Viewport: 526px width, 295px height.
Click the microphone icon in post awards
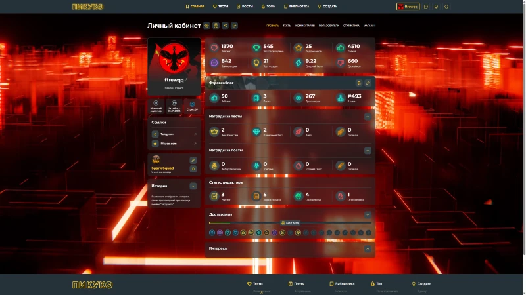(256, 166)
